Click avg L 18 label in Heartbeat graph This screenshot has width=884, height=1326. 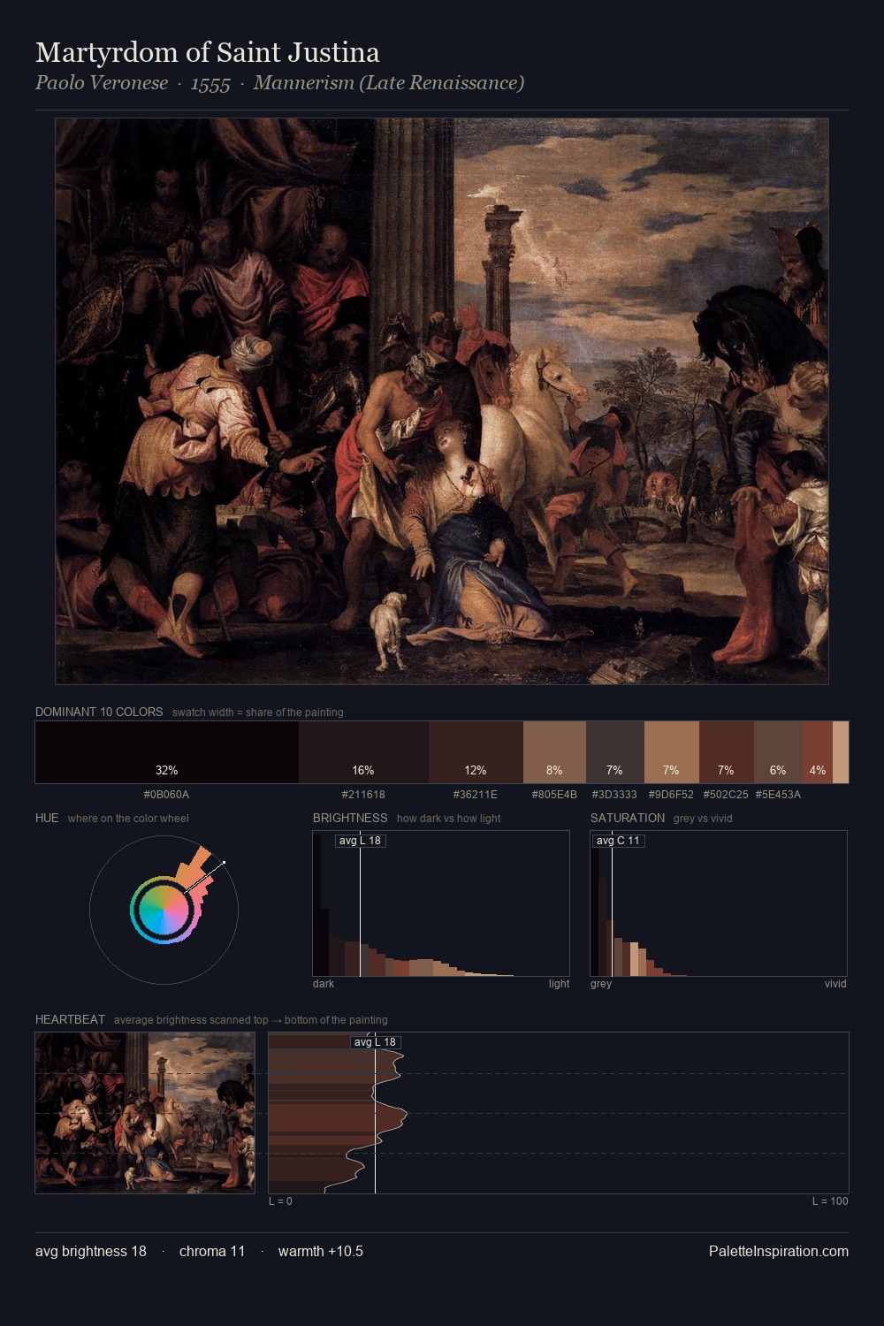[x=376, y=1042]
